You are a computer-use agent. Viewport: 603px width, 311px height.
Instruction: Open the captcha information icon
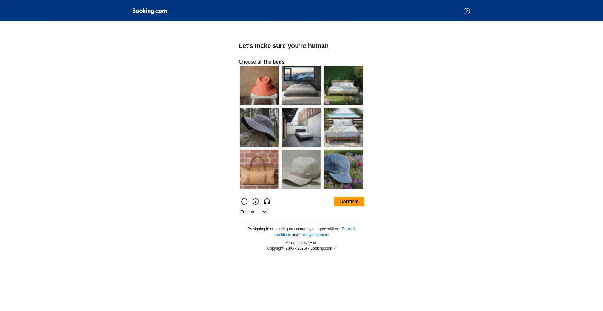click(256, 201)
